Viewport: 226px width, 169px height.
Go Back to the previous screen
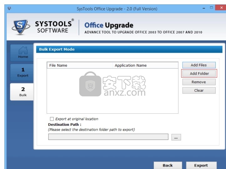tap(168, 165)
